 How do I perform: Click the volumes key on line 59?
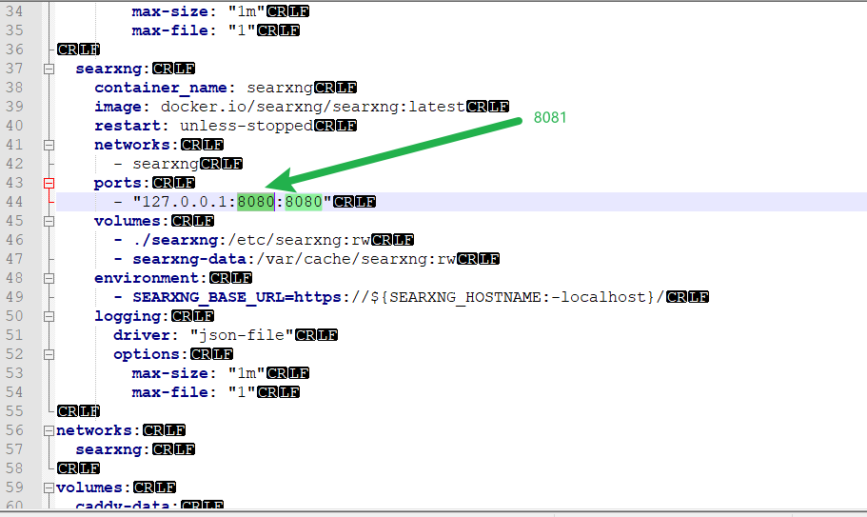pos(89,487)
